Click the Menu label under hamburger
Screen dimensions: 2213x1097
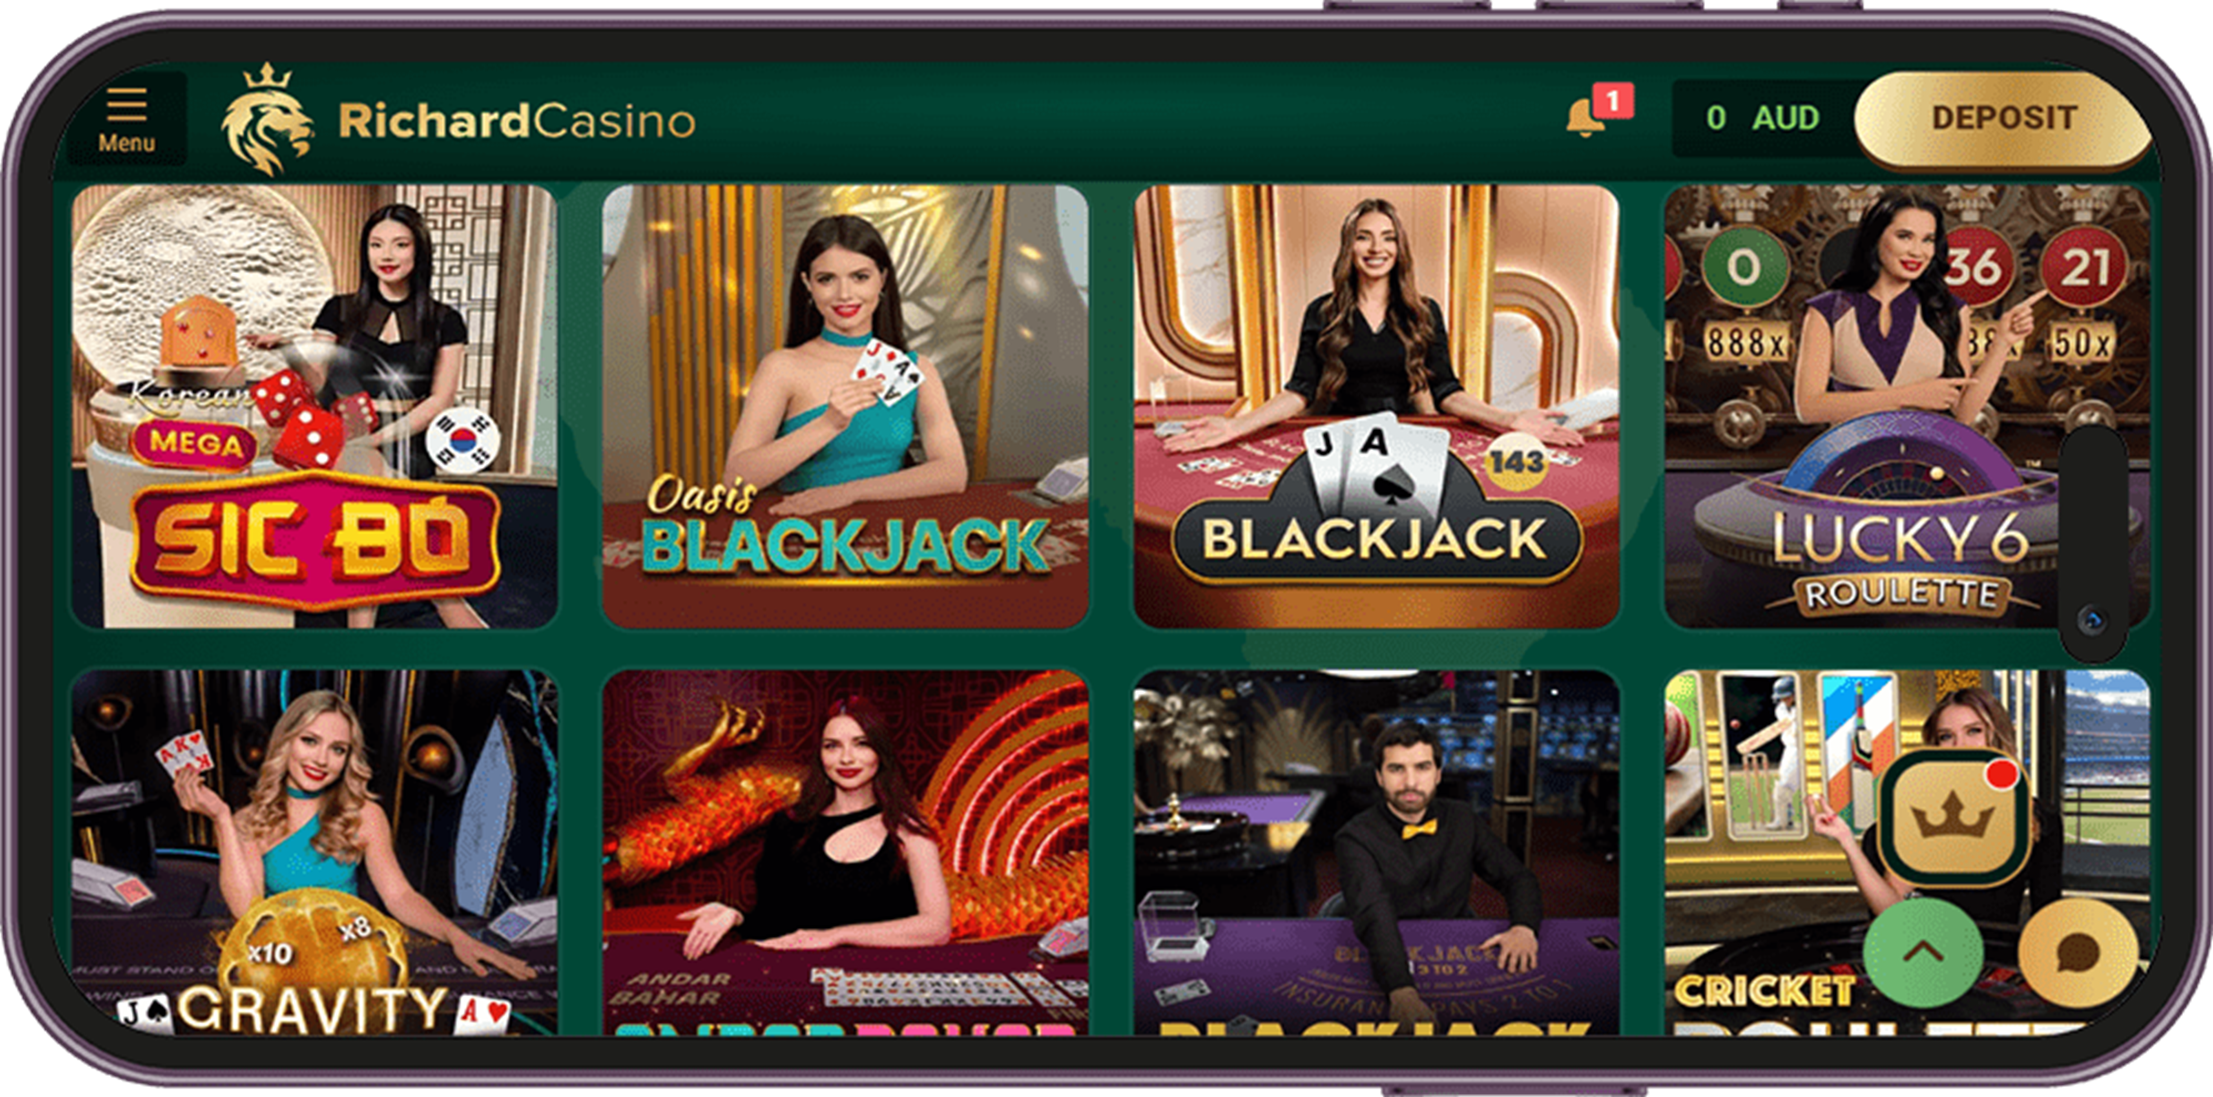click(127, 143)
